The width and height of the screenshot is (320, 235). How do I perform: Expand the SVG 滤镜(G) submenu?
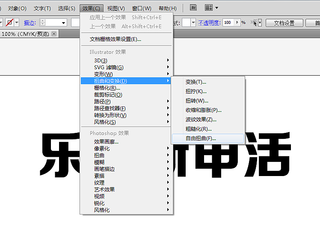coord(126,67)
